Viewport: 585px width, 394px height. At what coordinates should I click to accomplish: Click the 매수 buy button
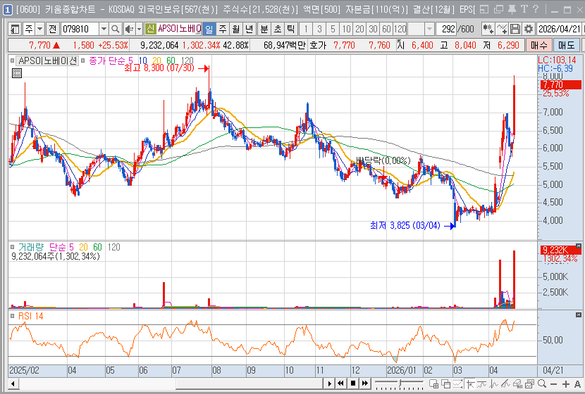point(538,46)
